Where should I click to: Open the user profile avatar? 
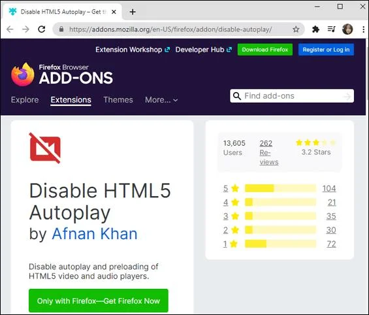347,29
